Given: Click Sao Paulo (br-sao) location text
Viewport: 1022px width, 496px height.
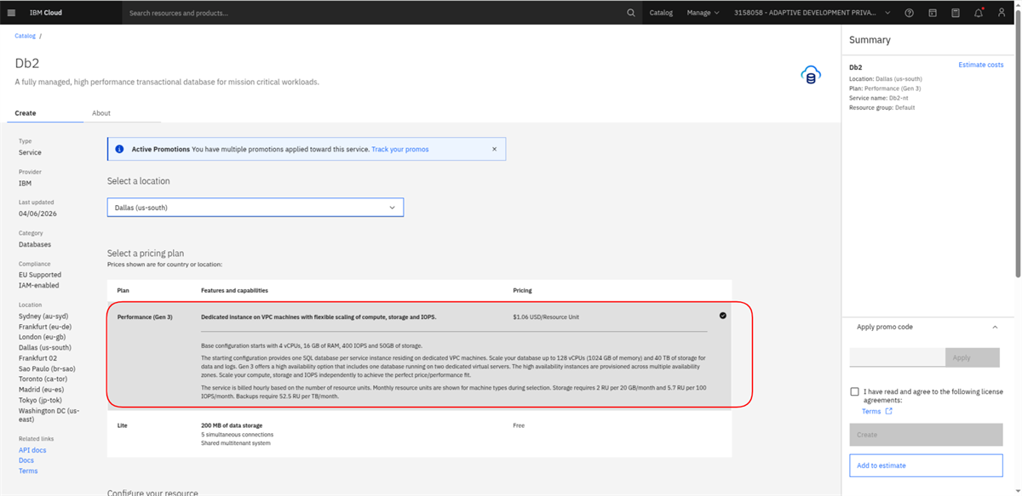Looking at the screenshot, I should (x=46, y=368).
